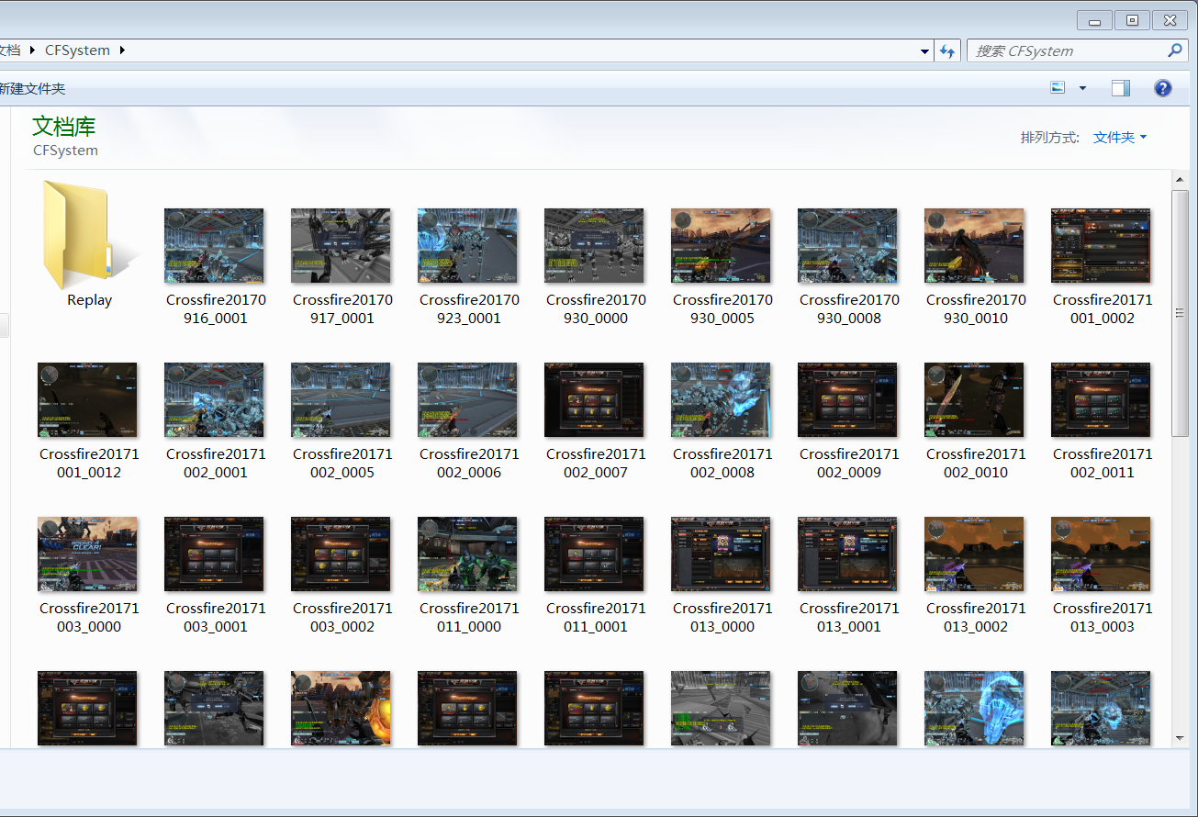The width and height of the screenshot is (1198, 817).
Task: Open the view options dropdown arrow
Action: tap(1082, 88)
